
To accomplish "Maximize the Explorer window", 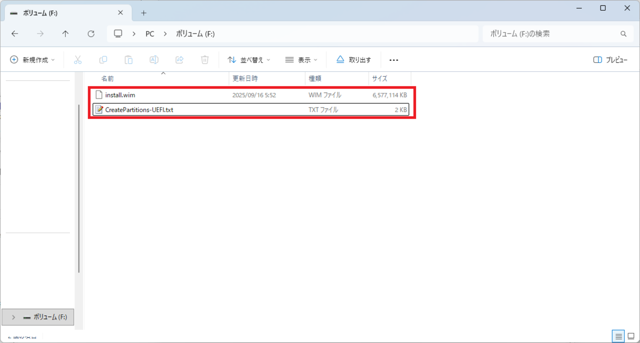I will (603, 8).
